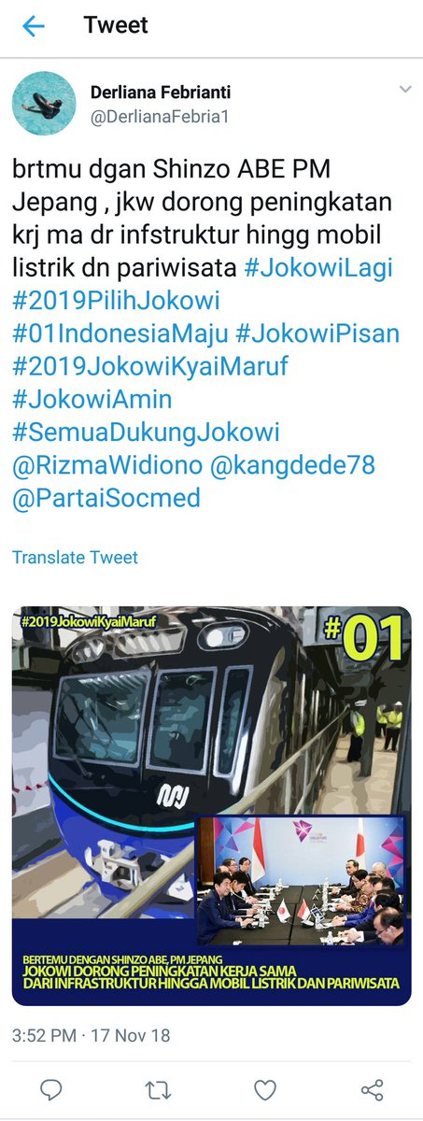The image size is (423, 1121).
Task: Retweet this tweet
Action: point(159,1089)
